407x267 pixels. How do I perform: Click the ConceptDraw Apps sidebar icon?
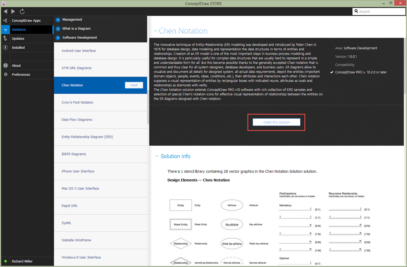(x=5, y=21)
